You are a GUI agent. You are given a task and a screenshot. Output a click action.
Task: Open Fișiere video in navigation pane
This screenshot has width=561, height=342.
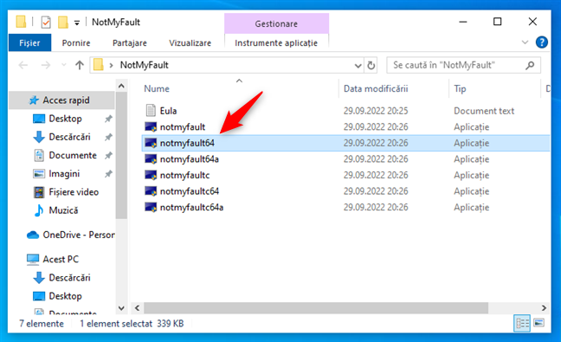coord(74,192)
